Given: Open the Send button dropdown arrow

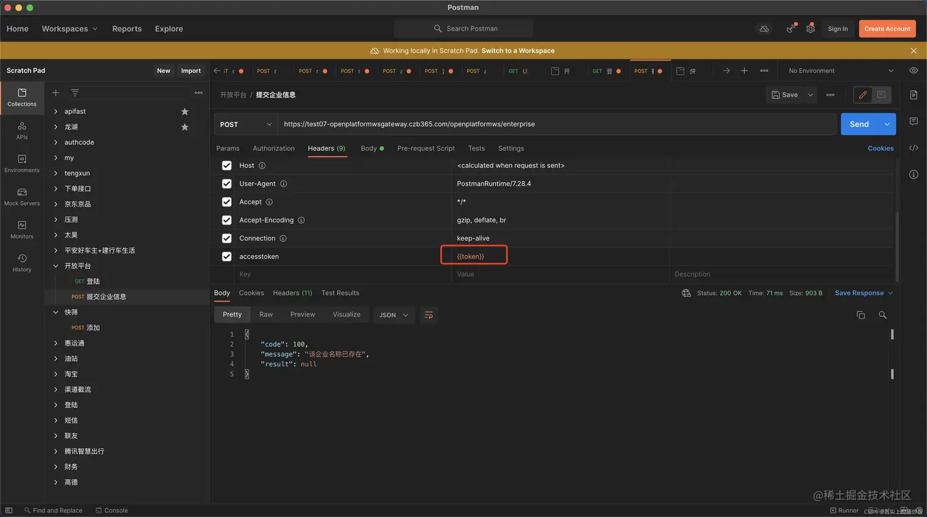Looking at the screenshot, I should pos(887,124).
